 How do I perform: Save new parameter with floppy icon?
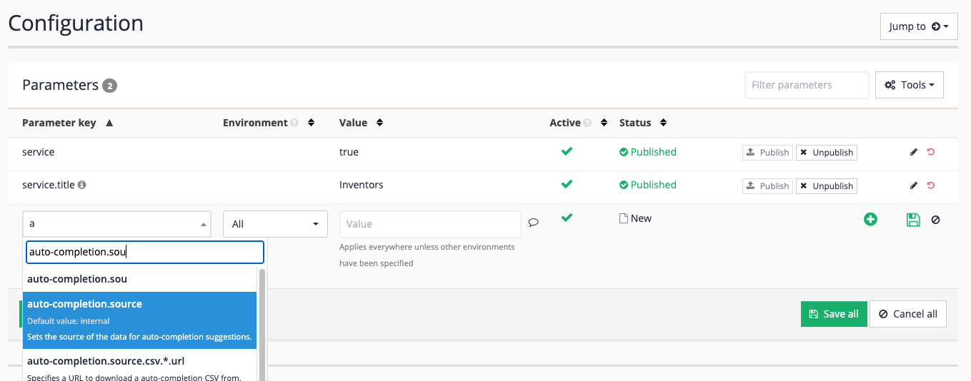913,220
